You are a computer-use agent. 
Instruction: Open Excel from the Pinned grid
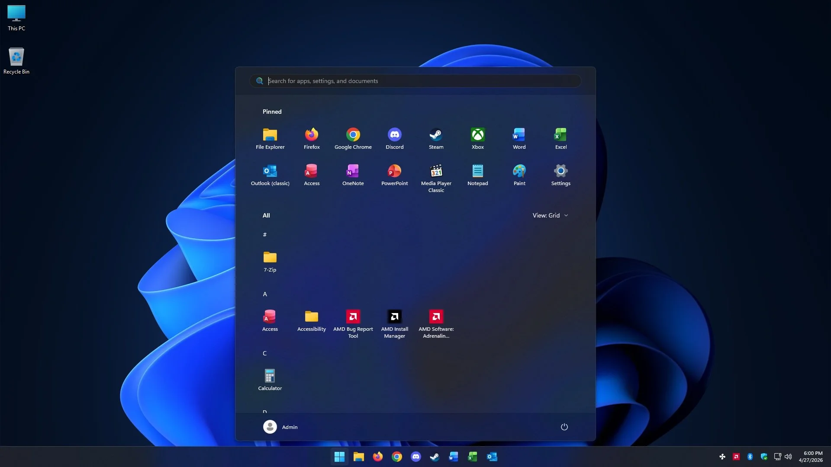[561, 139]
